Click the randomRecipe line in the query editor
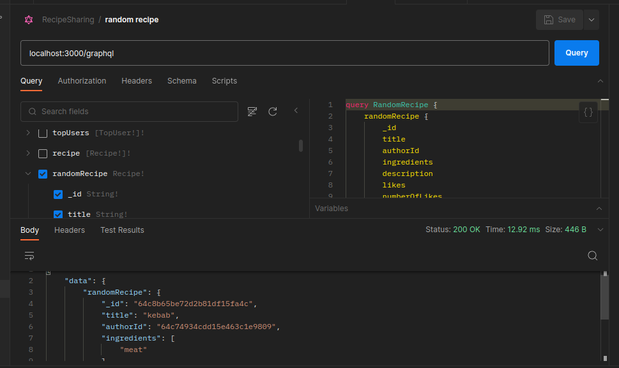Image resolution: width=619 pixels, height=368 pixels. (396, 116)
